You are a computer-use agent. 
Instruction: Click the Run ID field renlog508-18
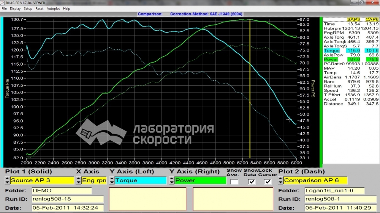point(68,199)
